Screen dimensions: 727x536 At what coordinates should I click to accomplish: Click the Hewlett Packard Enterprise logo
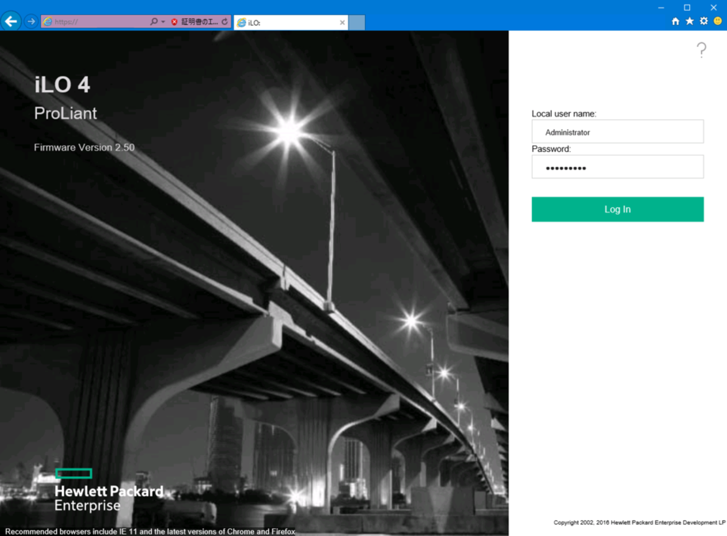109,491
